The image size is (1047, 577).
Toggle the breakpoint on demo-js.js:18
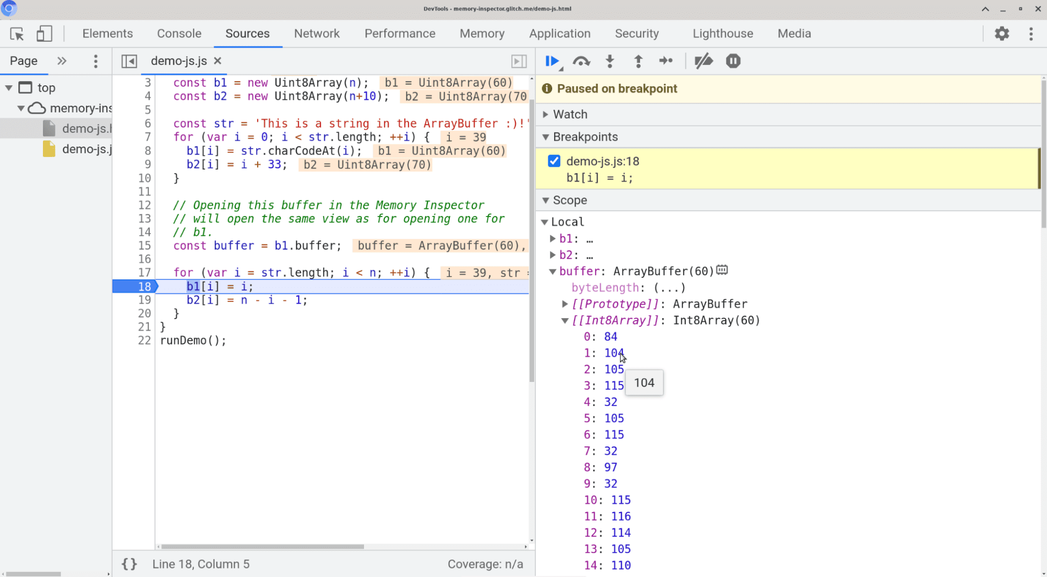pos(554,161)
